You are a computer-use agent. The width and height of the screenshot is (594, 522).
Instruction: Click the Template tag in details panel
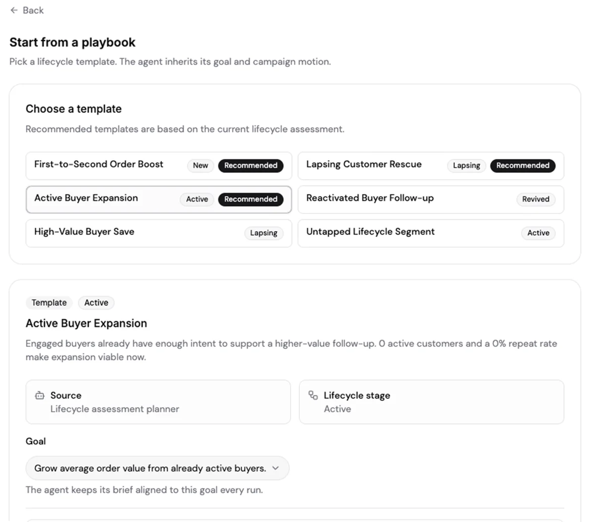pos(49,303)
